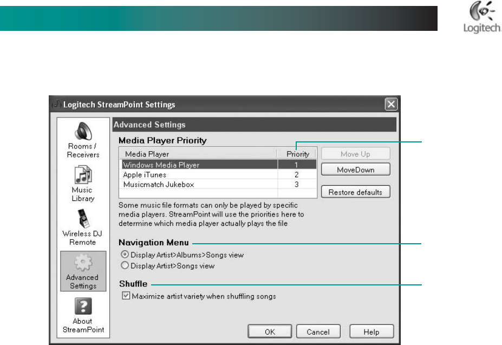Toggle Maximize artist variety when shuffling
The width and height of the screenshot is (502, 345).
click(x=126, y=295)
